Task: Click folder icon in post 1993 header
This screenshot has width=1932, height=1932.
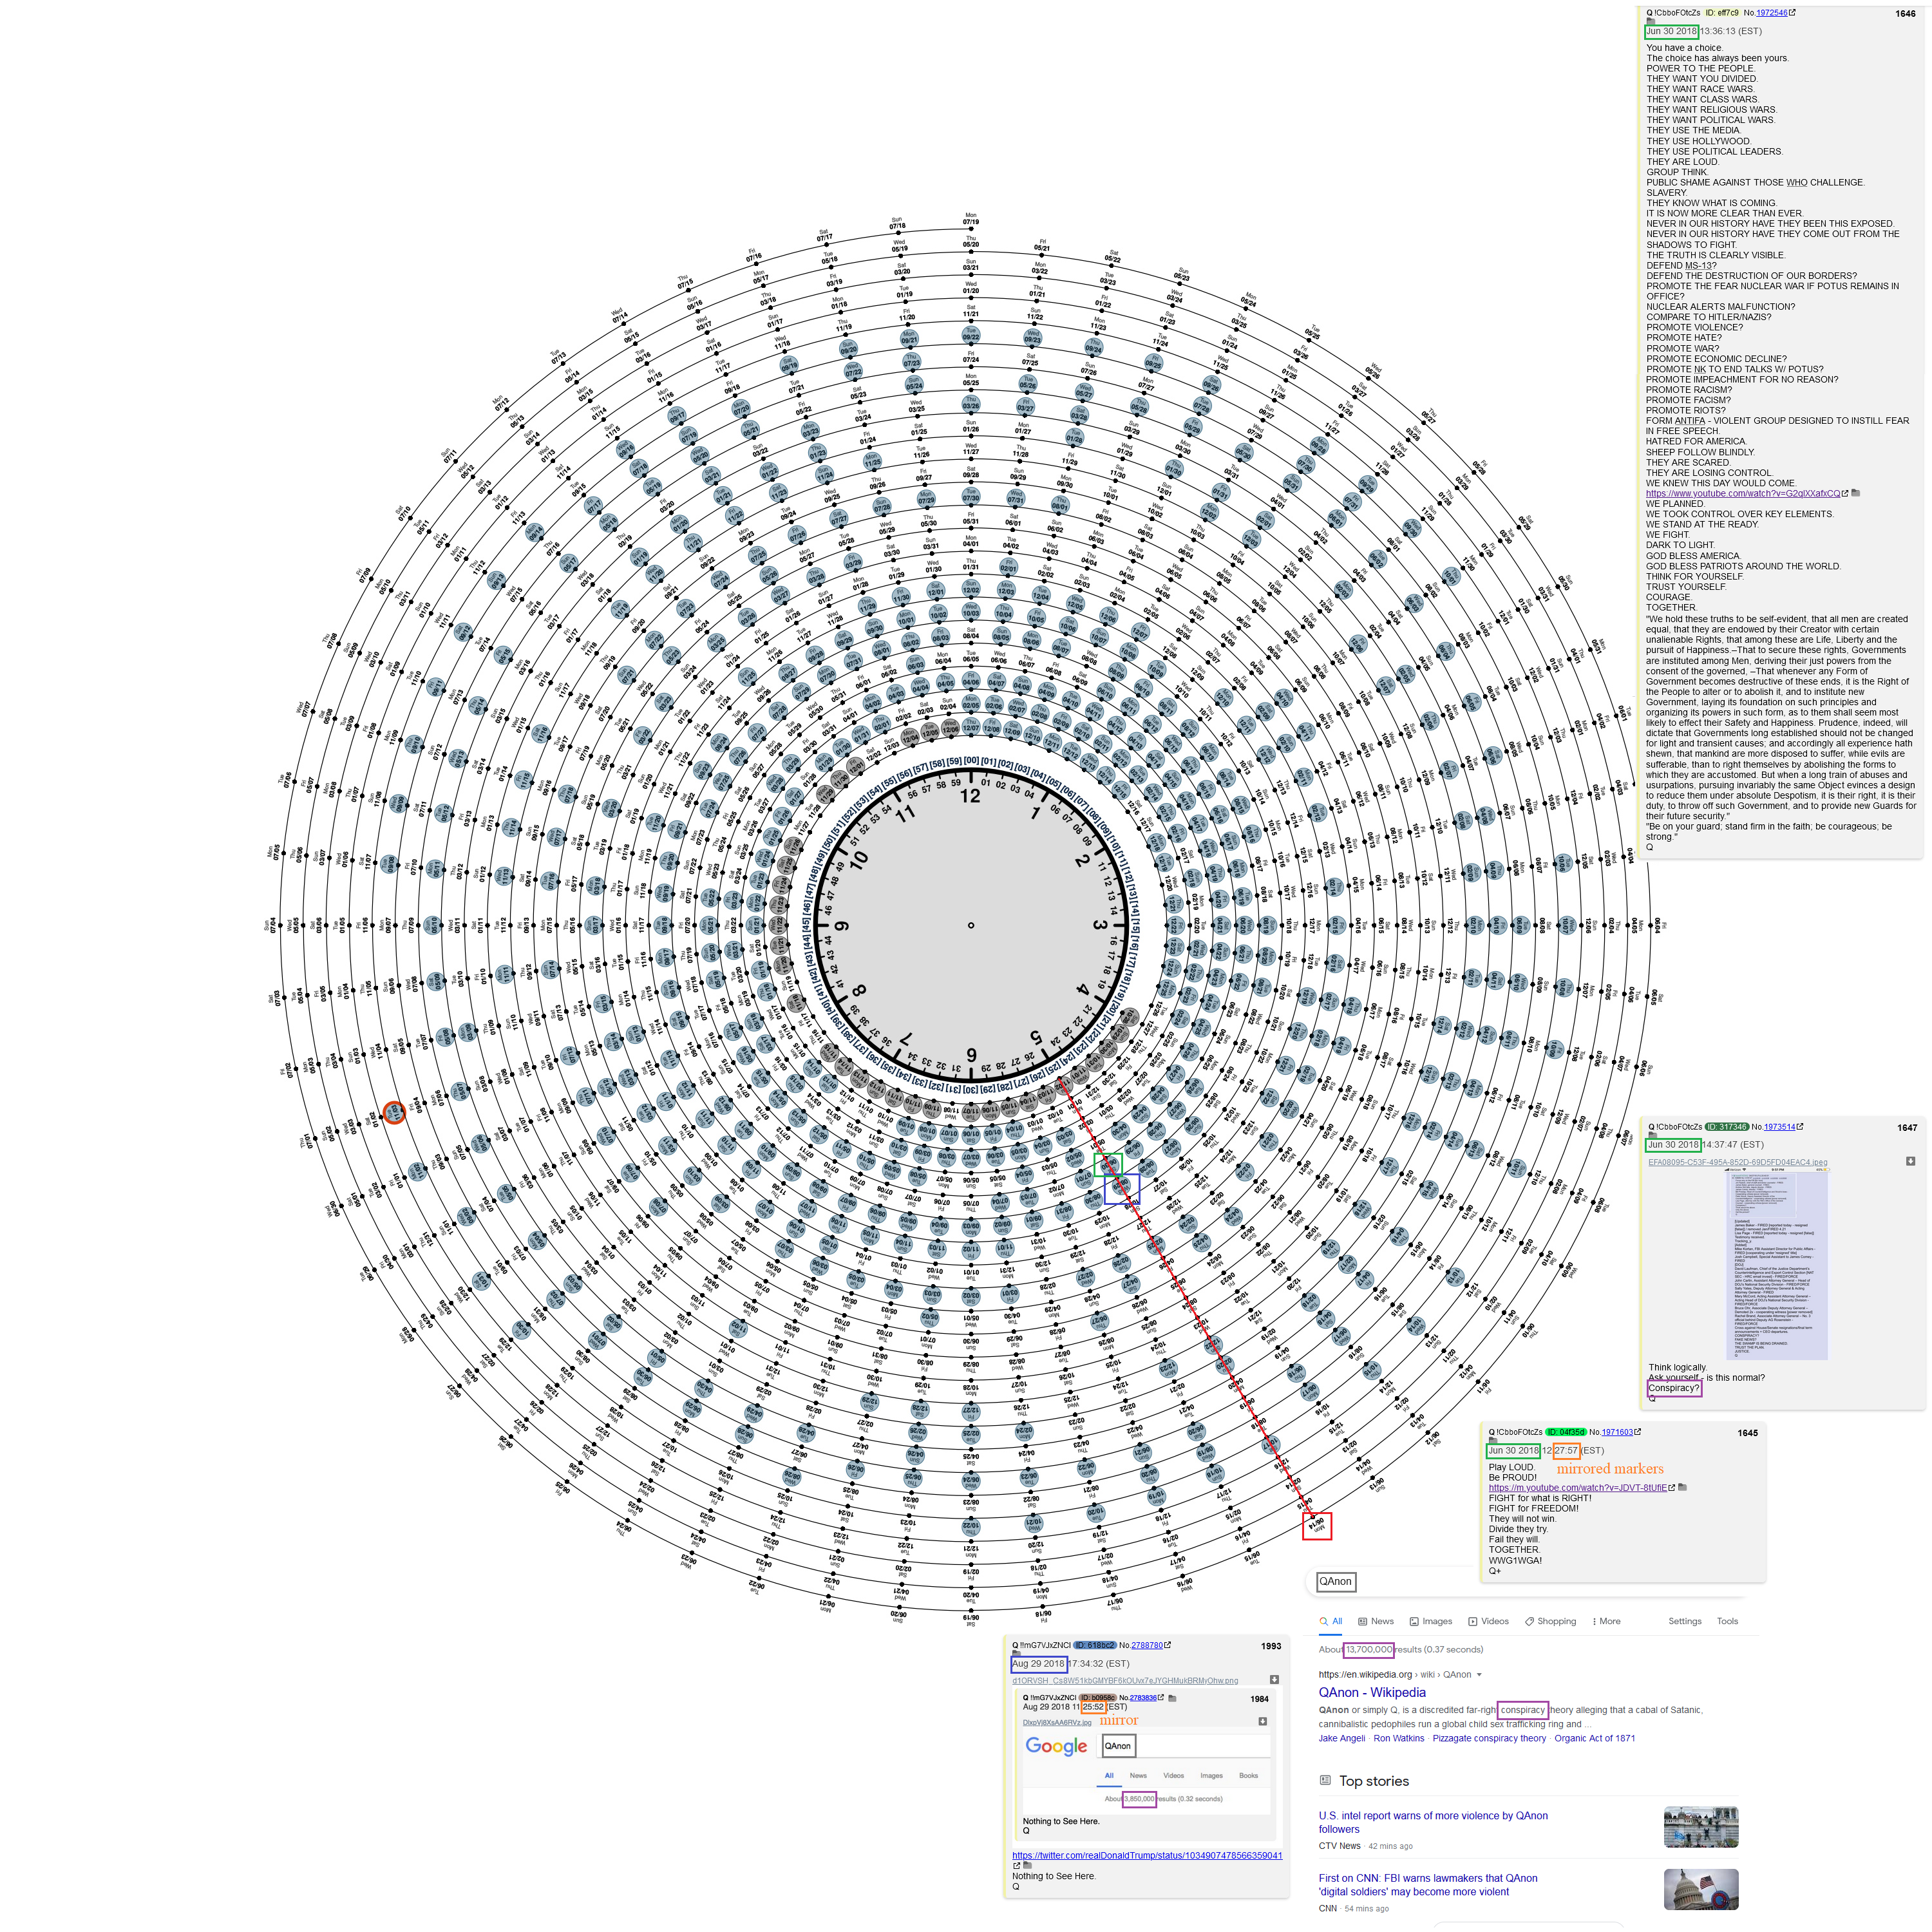Action: pos(1016,1654)
